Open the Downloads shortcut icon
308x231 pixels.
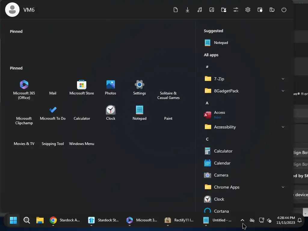point(188,10)
